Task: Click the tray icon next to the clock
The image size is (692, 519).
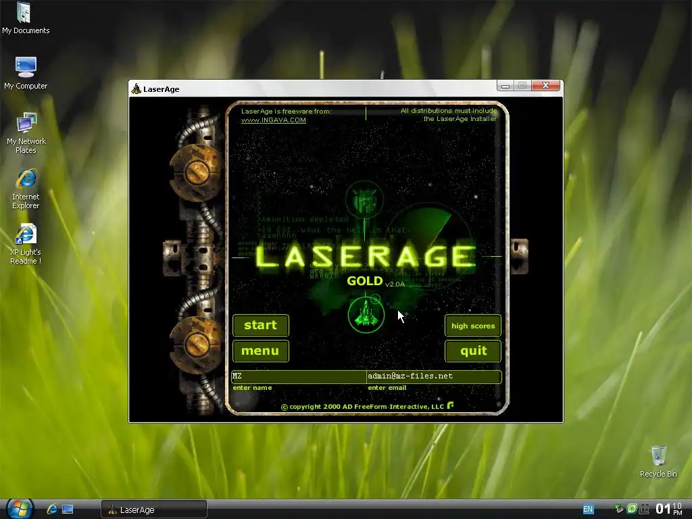Action: [644, 509]
